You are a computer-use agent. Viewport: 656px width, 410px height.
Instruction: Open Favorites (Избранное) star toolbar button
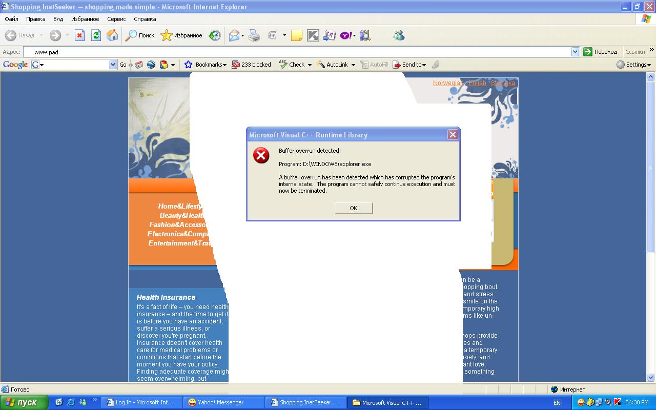point(181,35)
